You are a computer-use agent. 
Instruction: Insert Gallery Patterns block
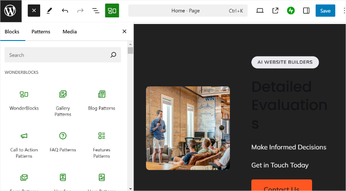click(x=63, y=103)
